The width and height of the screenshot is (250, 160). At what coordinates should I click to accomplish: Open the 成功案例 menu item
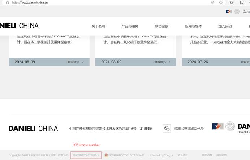coord(161,26)
